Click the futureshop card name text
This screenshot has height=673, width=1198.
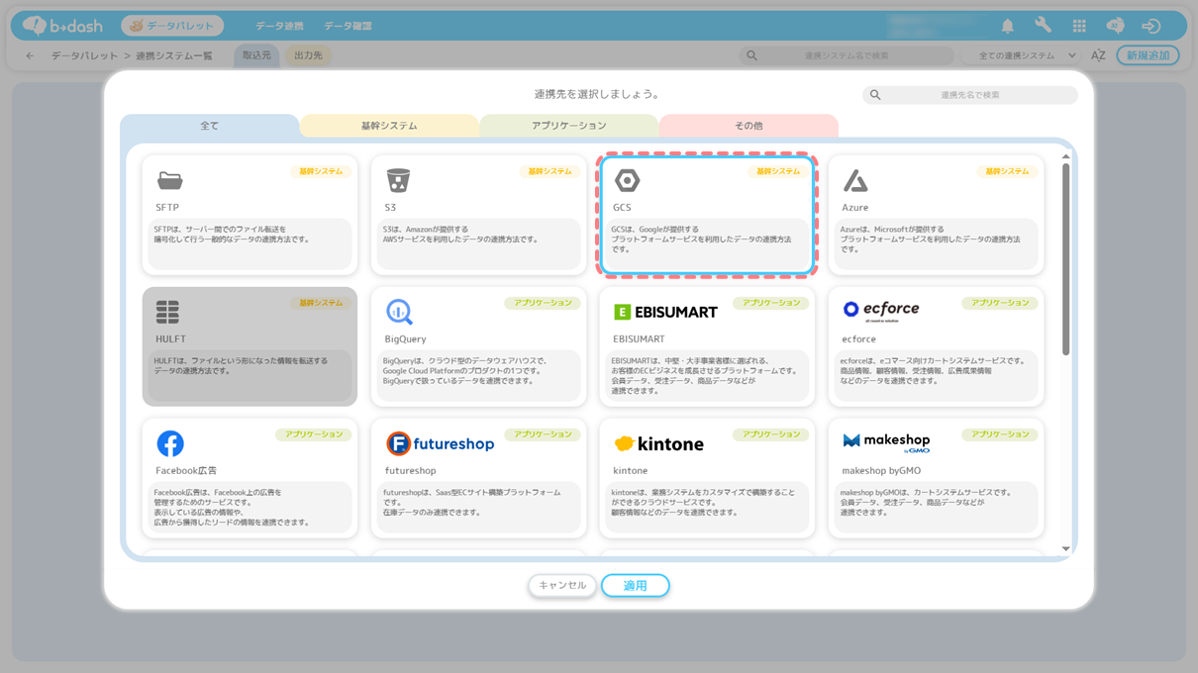click(x=410, y=471)
